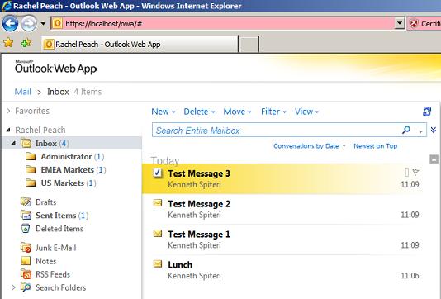
Task: Click the Search Entire Mailbox field
Action: [277, 131]
